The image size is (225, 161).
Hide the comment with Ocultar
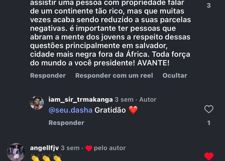pos(175,76)
